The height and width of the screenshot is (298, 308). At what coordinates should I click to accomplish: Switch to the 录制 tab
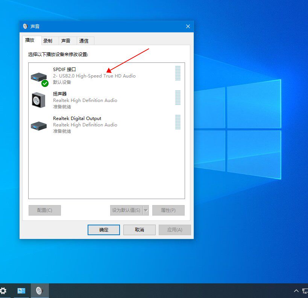tap(50, 41)
